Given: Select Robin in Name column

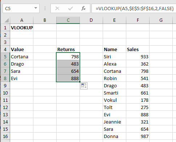Looking at the screenshot, I should [114, 78].
